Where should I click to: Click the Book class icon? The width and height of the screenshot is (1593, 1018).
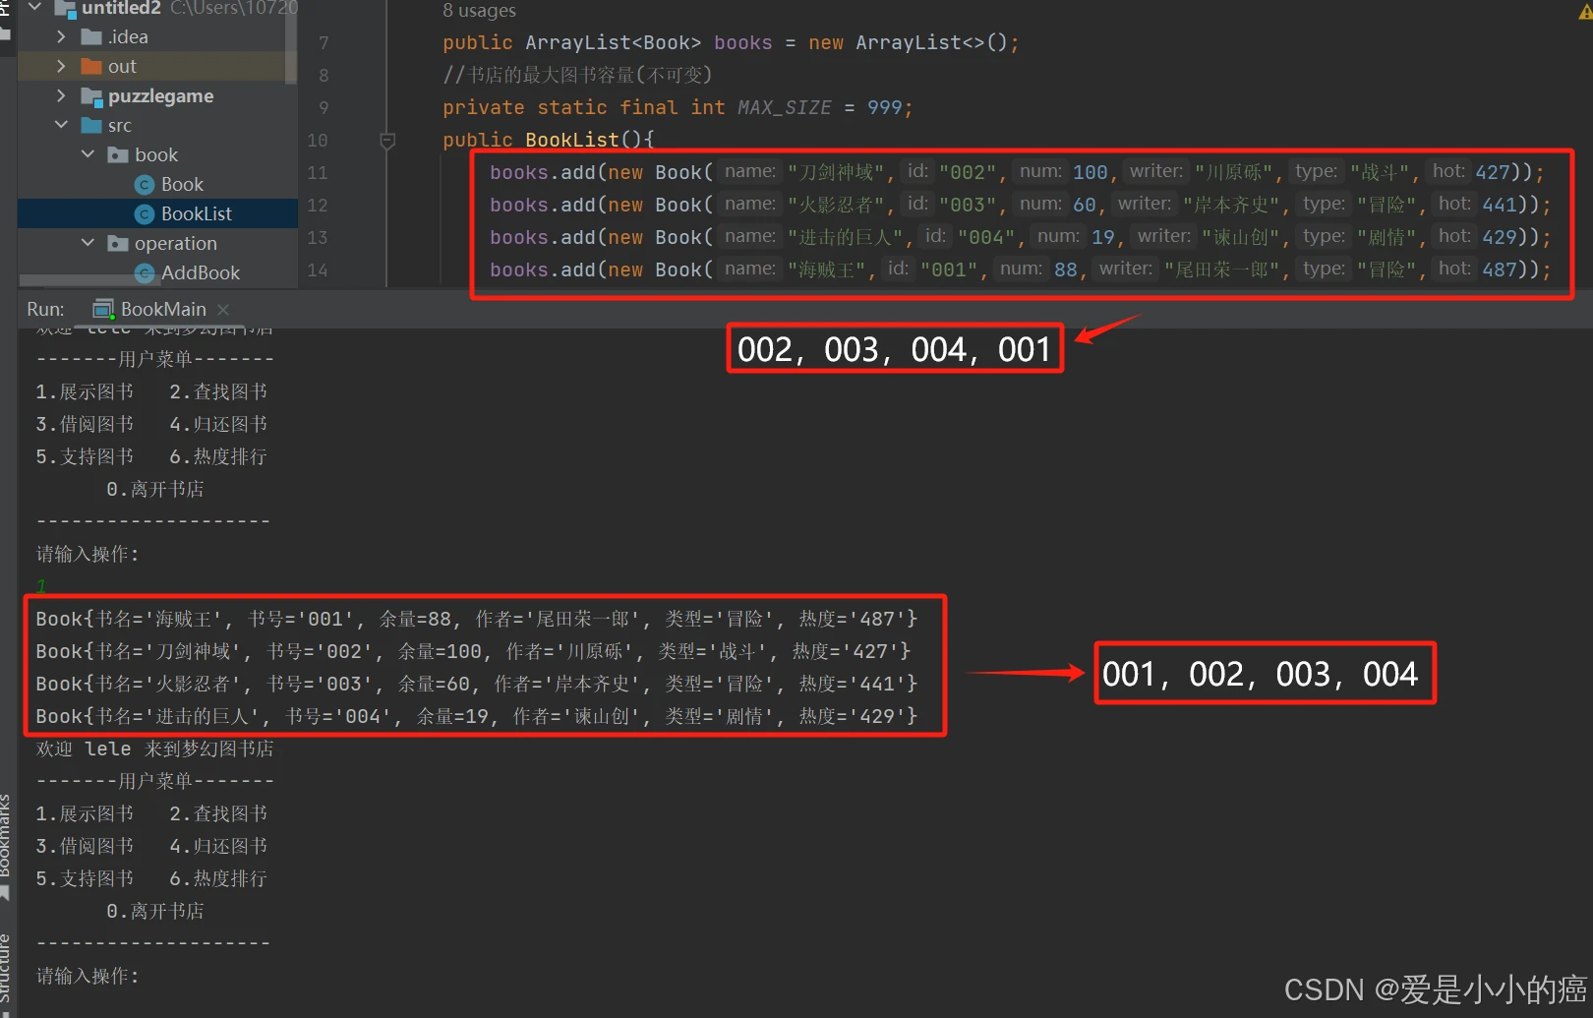coord(145,184)
